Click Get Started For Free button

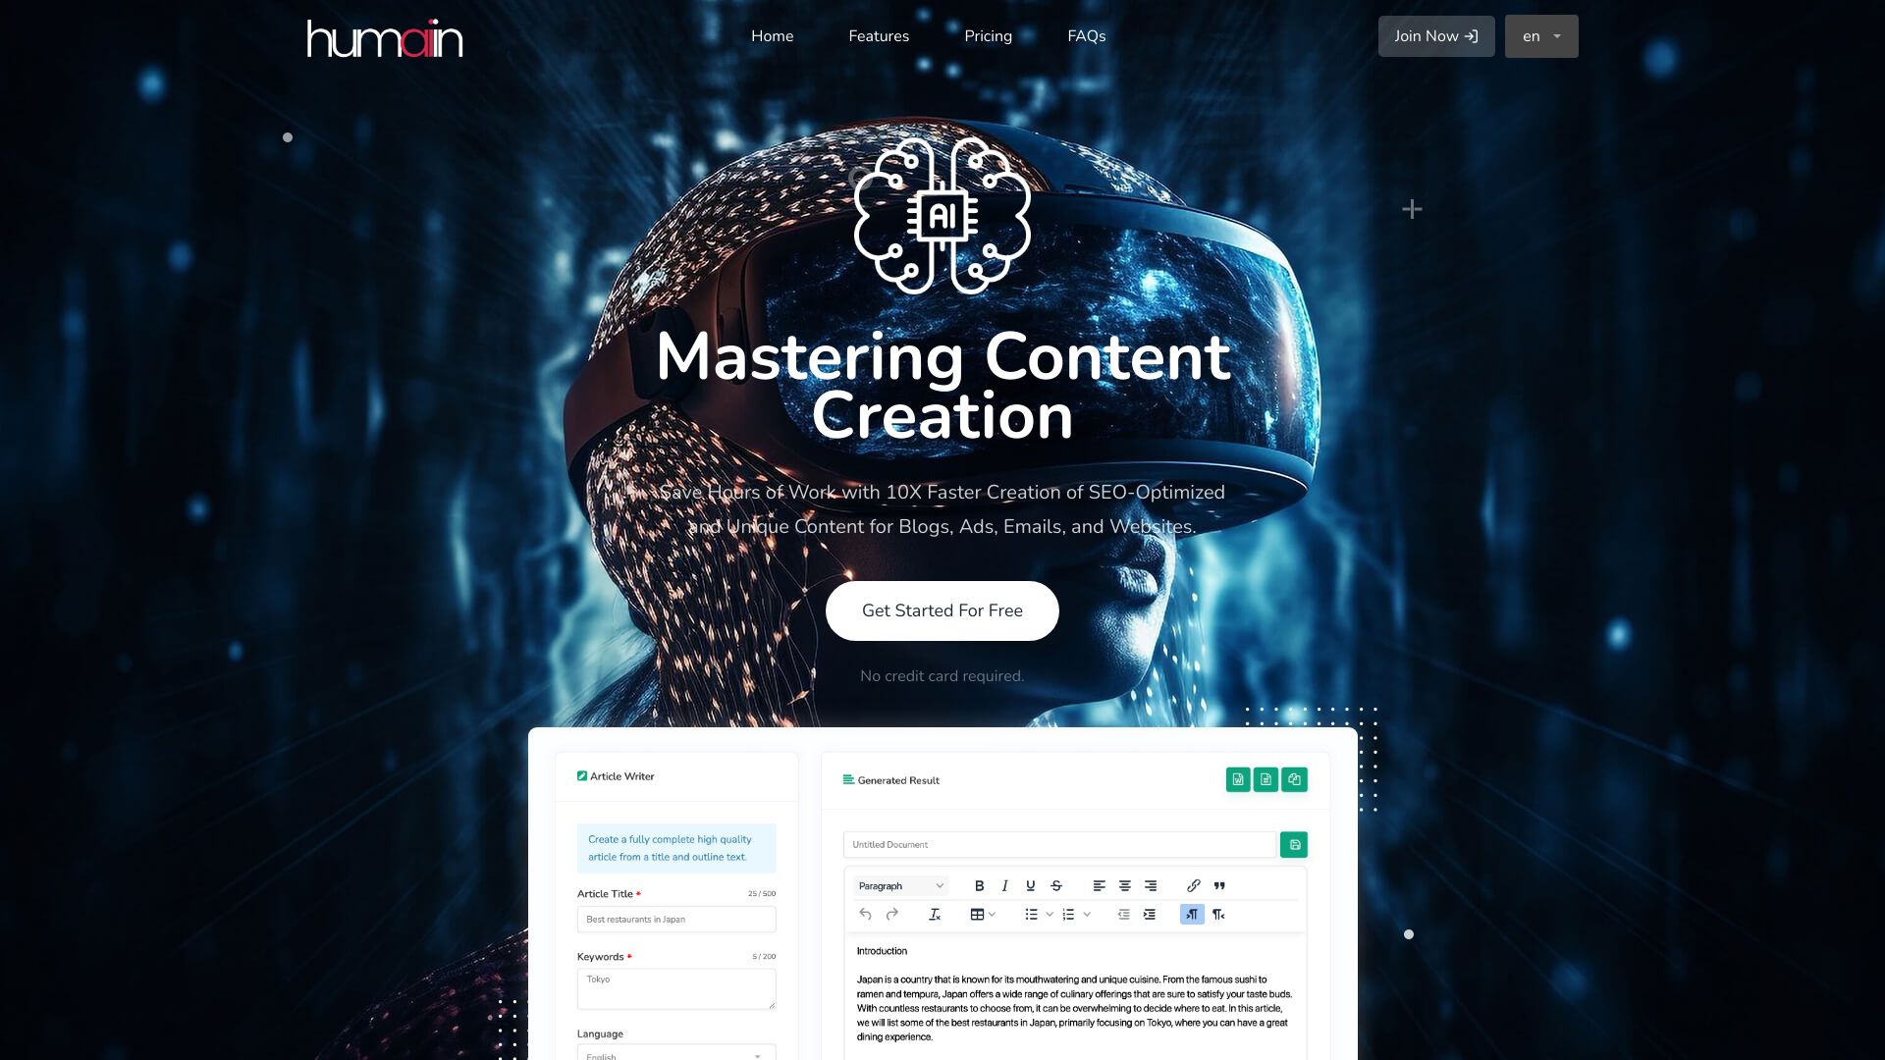coord(942,609)
